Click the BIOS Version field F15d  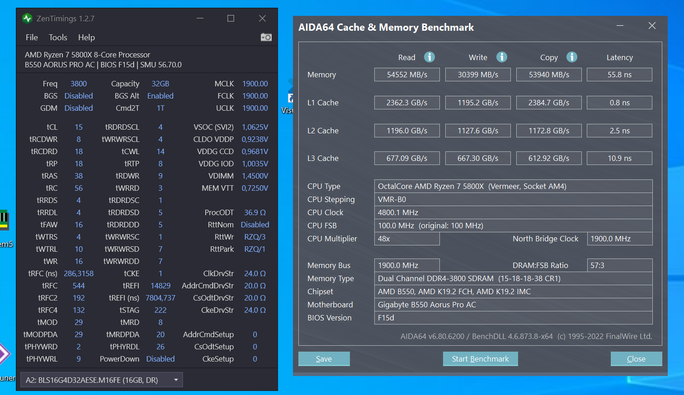(x=514, y=318)
